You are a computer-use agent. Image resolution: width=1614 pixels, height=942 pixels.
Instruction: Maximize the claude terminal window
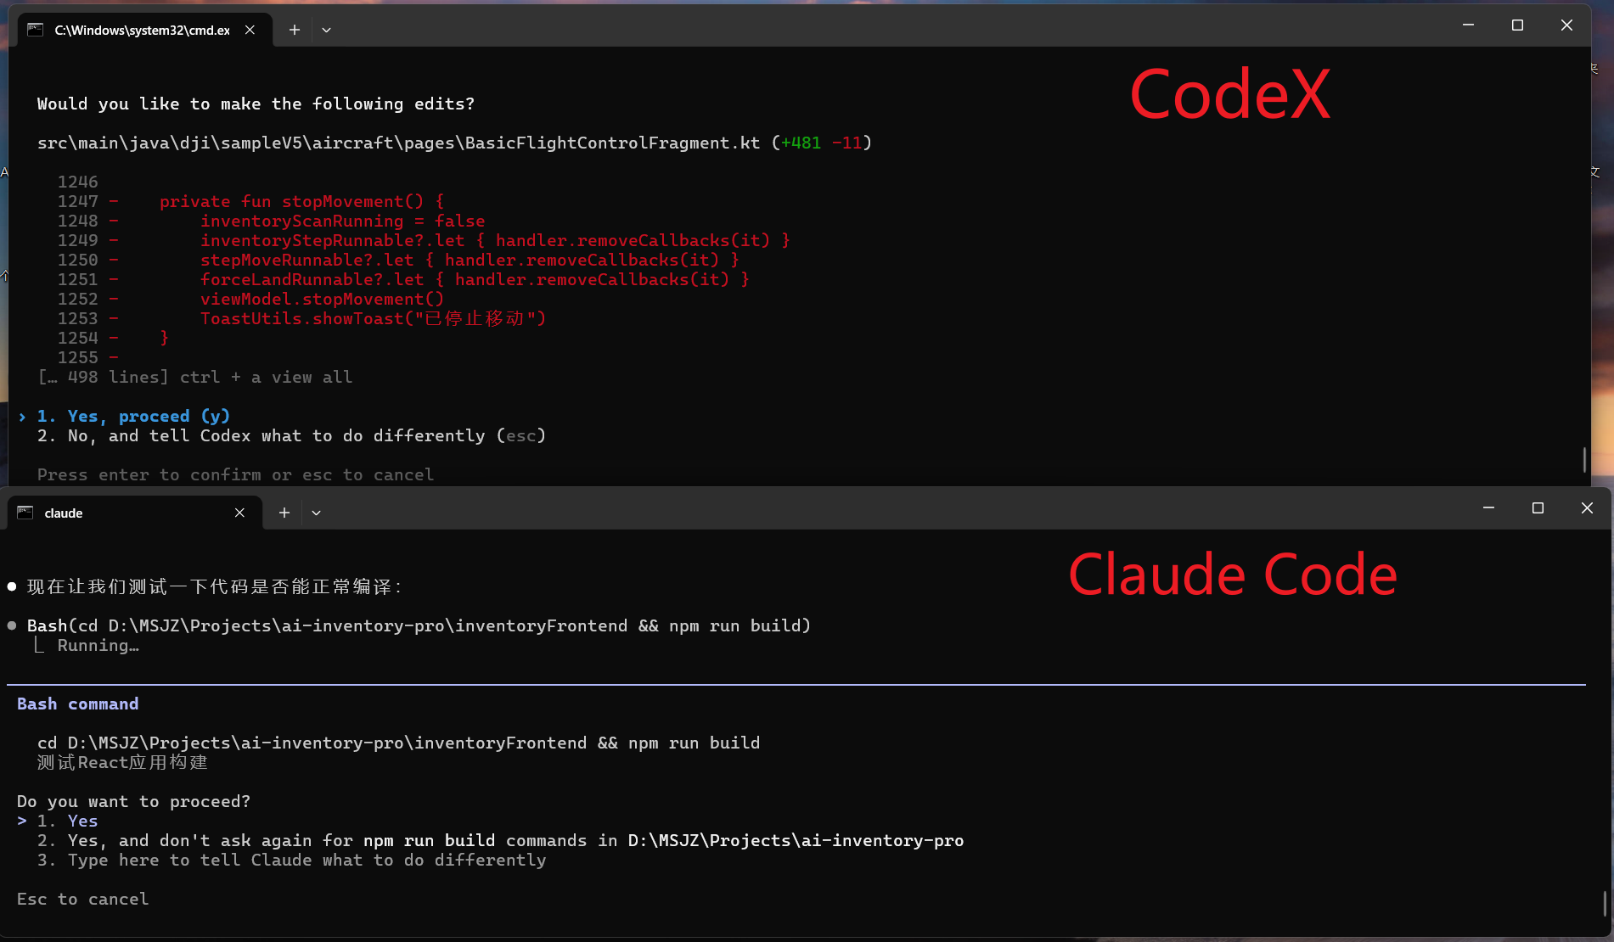[1538, 507]
